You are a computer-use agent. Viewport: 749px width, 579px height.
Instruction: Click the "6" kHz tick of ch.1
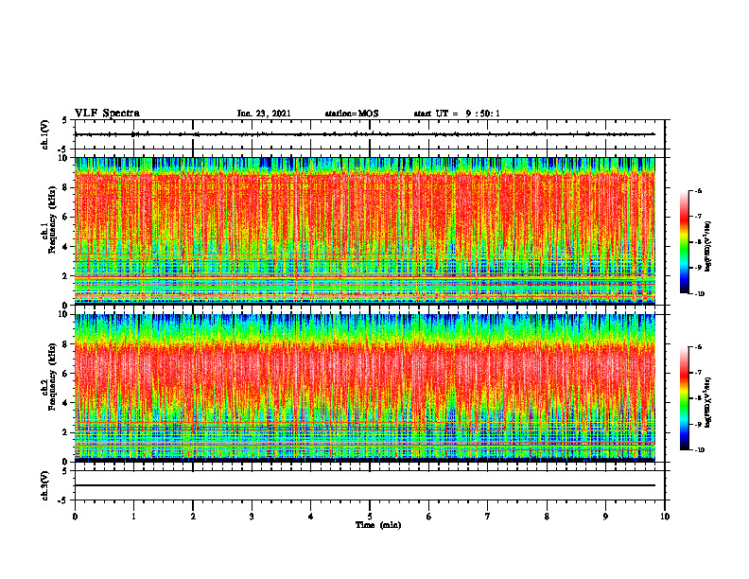pyautogui.click(x=65, y=218)
